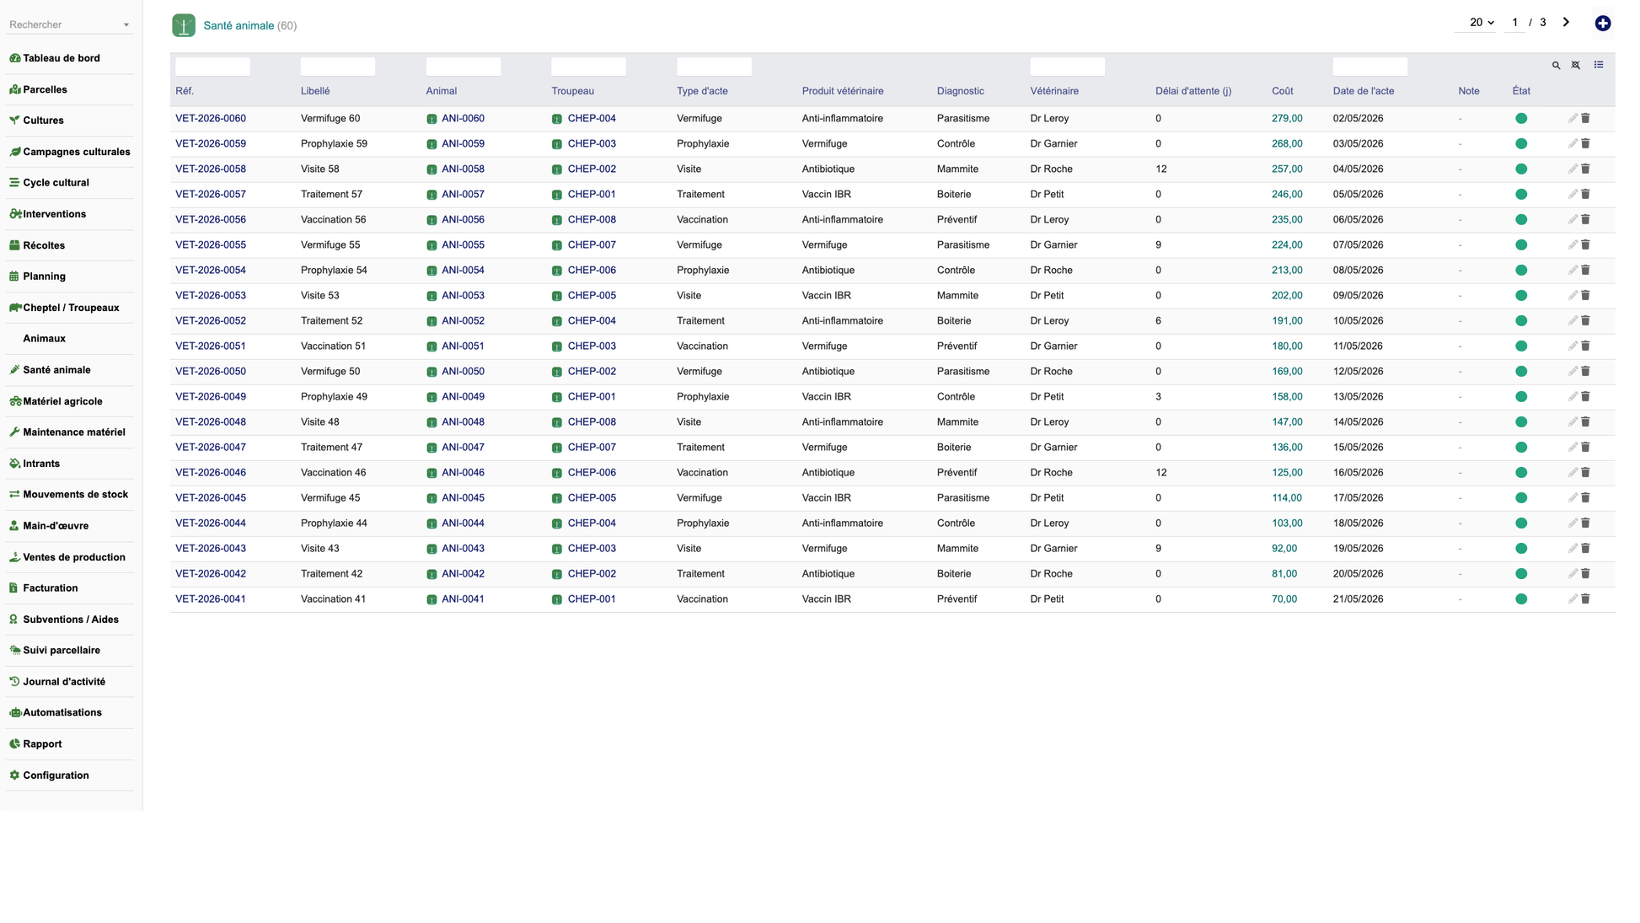The width and height of the screenshot is (1640, 923).
Task: Open Animaux submenu item
Action: click(44, 339)
